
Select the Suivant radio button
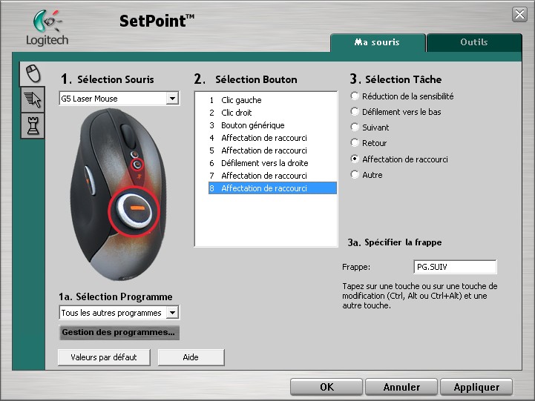[355, 127]
